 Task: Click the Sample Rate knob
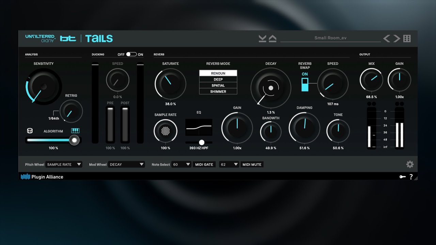point(166,130)
